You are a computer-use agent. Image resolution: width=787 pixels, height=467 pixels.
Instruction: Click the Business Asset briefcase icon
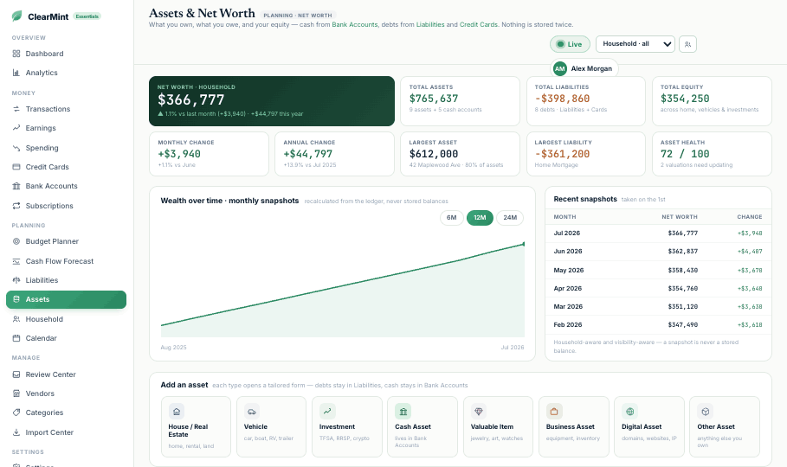(x=554, y=412)
